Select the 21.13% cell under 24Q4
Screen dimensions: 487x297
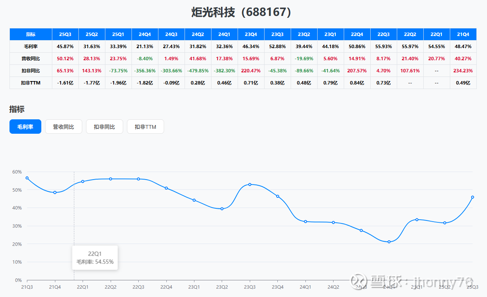pyautogui.click(x=145, y=47)
